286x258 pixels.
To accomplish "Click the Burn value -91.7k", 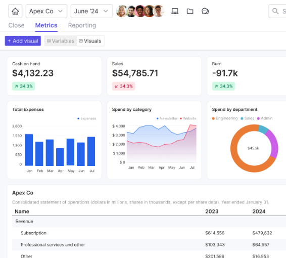I will [225, 73].
